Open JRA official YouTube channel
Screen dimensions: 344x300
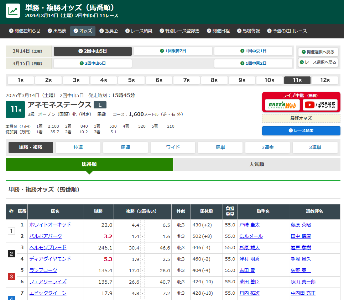pos(320,105)
